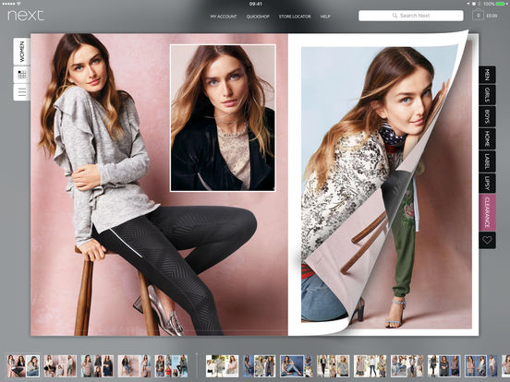
Task: Select first page thumbnail in bottom strip
Action: coord(23,366)
